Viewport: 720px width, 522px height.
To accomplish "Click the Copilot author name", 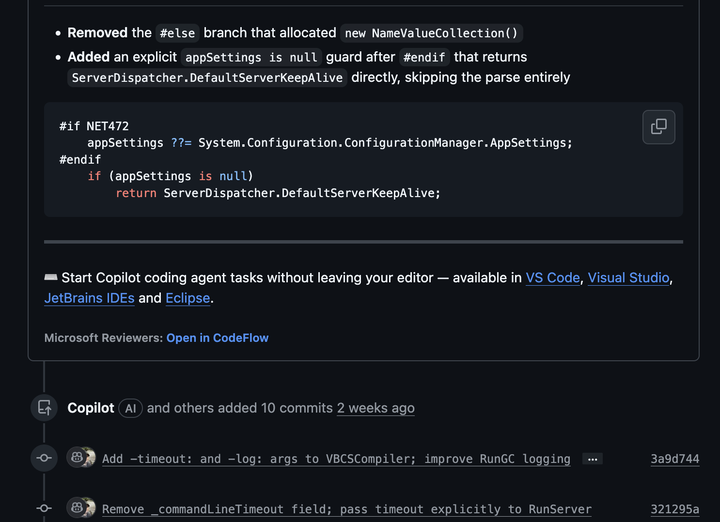I will click(91, 408).
